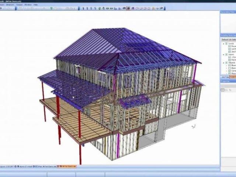
Task: Click the alphabetical sort icon in Properties panel
Action: point(226,90)
